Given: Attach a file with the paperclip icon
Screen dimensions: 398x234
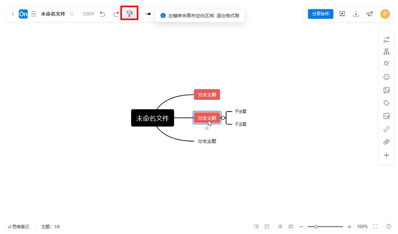Looking at the screenshot, I should (x=386, y=142).
